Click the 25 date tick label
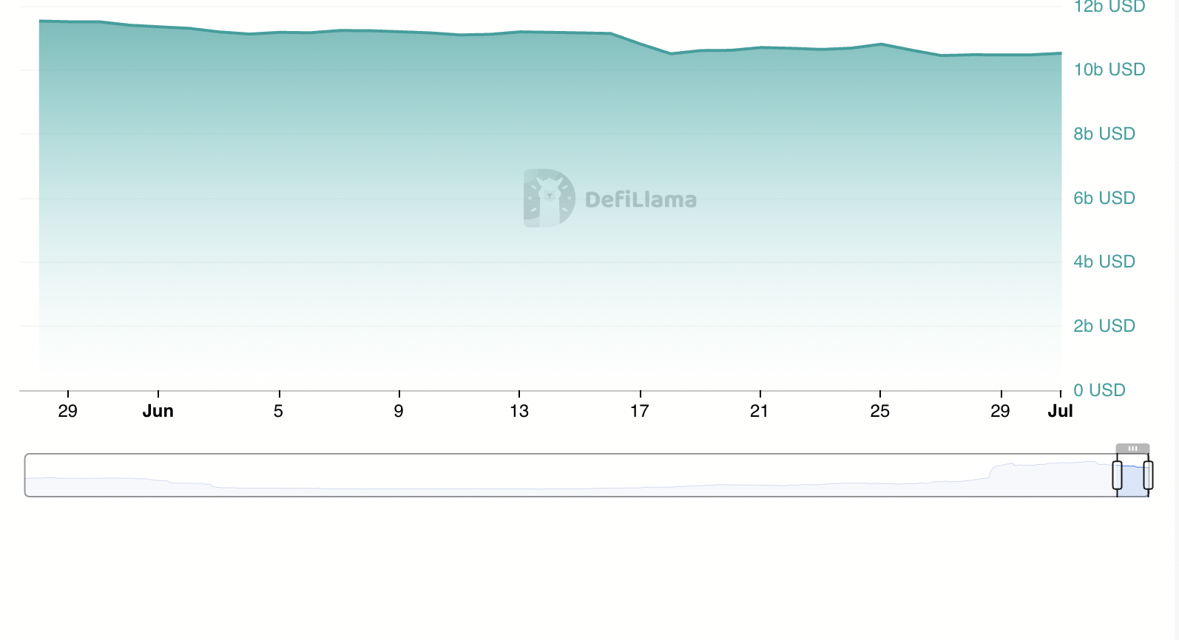The width and height of the screenshot is (1179, 640). [x=879, y=410]
